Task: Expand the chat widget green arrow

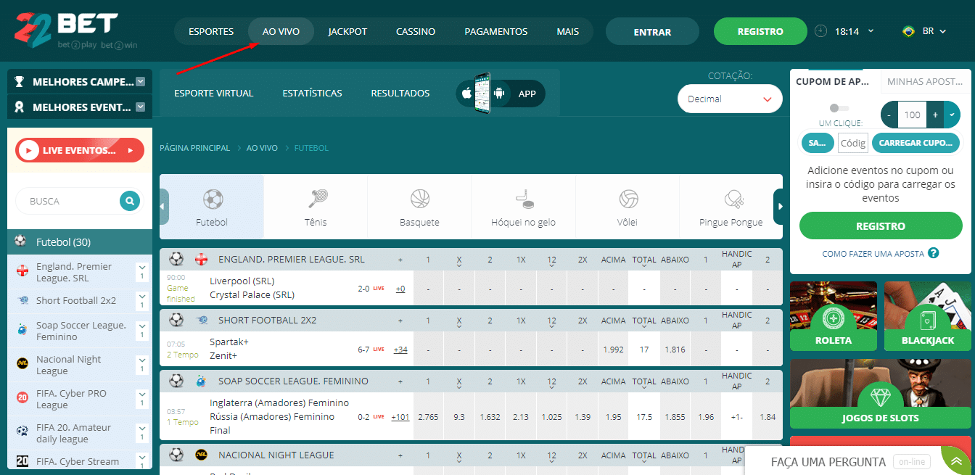Action: click(956, 460)
